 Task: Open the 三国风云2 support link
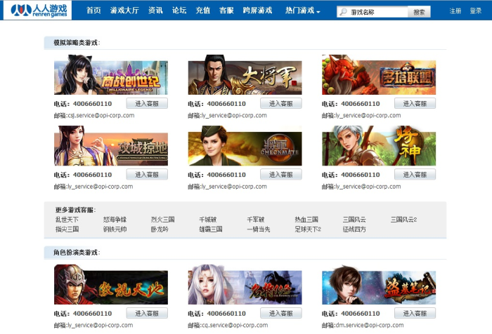(404, 220)
